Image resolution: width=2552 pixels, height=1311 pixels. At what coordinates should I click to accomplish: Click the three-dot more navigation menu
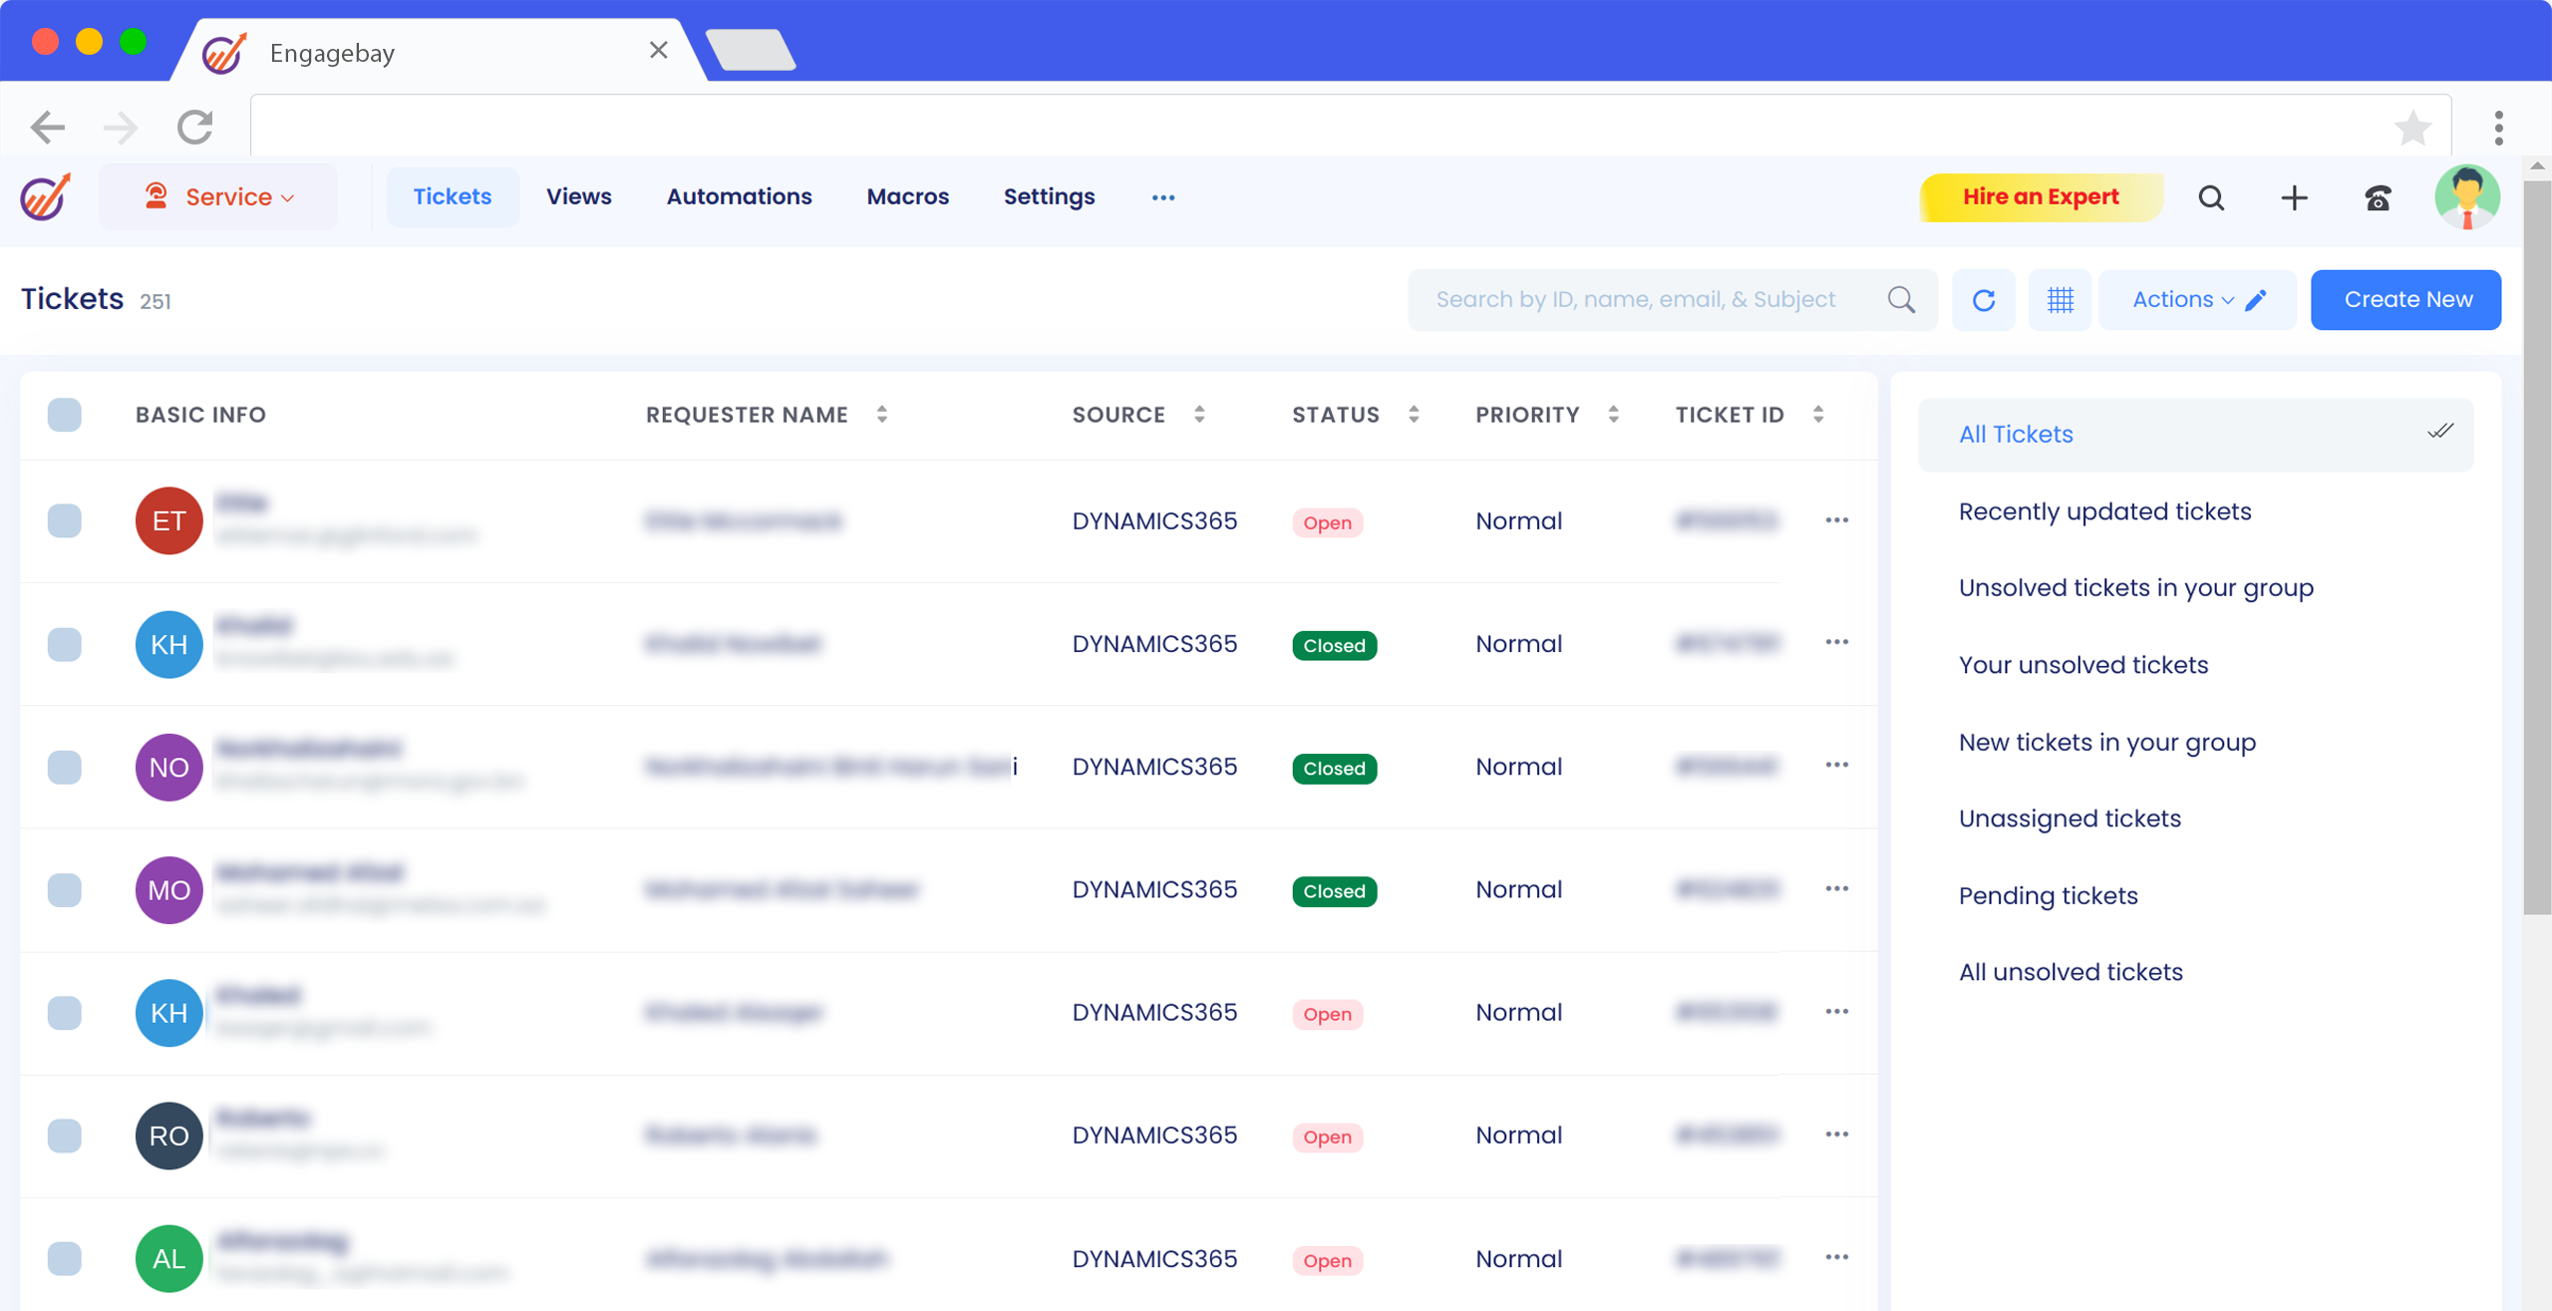(x=1162, y=197)
